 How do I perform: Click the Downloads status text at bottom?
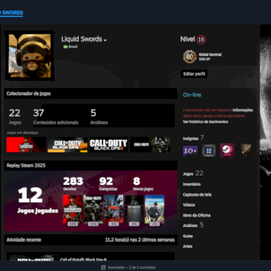(x=131, y=268)
